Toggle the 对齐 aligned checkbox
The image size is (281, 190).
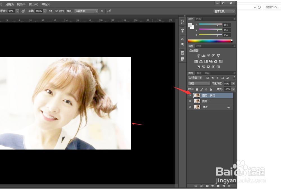(x=57, y=11)
